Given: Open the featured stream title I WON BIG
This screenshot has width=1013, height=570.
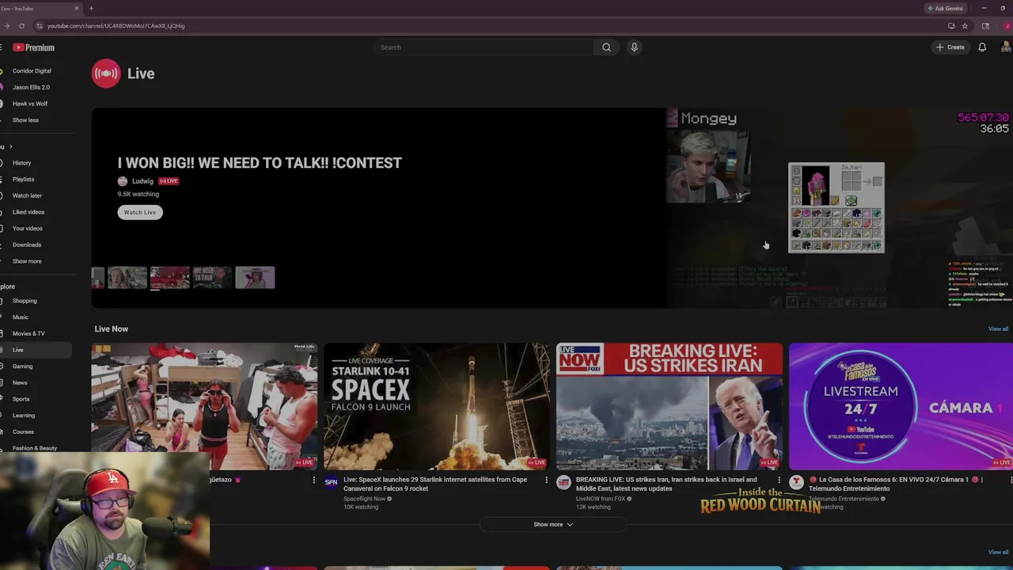Looking at the screenshot, I should pyautogui.click(x=260, y=163).
